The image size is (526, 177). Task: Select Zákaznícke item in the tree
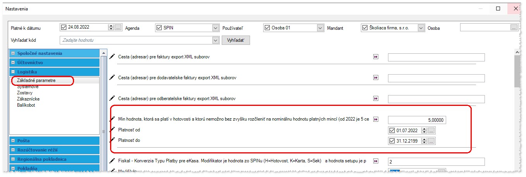(x=28, y=99)
